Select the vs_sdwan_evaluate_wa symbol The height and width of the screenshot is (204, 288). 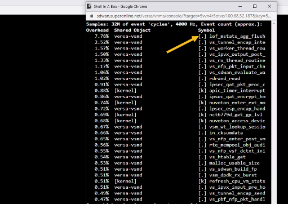(237, 72)
